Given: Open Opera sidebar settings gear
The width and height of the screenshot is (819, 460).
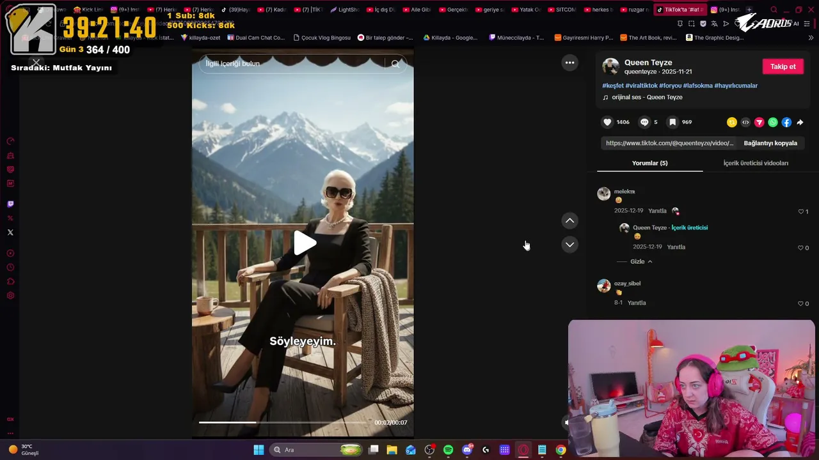Looking at the screenshot, I should pyautogui.click(x=10, y=296).
